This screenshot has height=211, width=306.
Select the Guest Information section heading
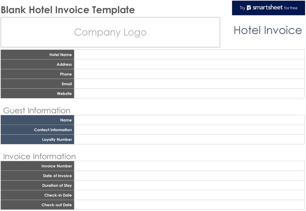(37, 111)
